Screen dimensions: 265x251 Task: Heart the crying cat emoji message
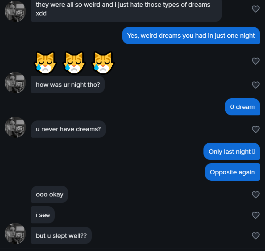(x=256, y=61)
